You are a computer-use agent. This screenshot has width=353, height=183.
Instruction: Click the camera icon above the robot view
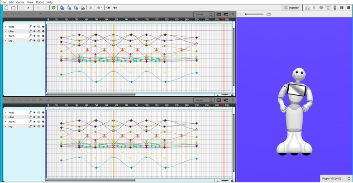[268, 14]
